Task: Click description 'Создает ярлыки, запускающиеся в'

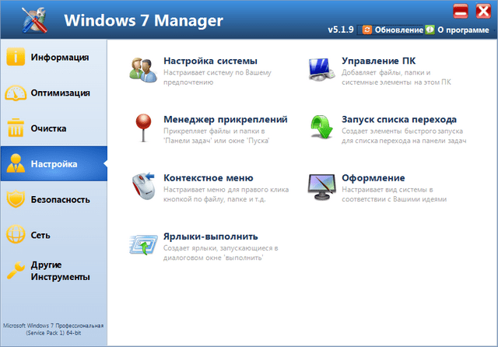Action: click(220, 248)
